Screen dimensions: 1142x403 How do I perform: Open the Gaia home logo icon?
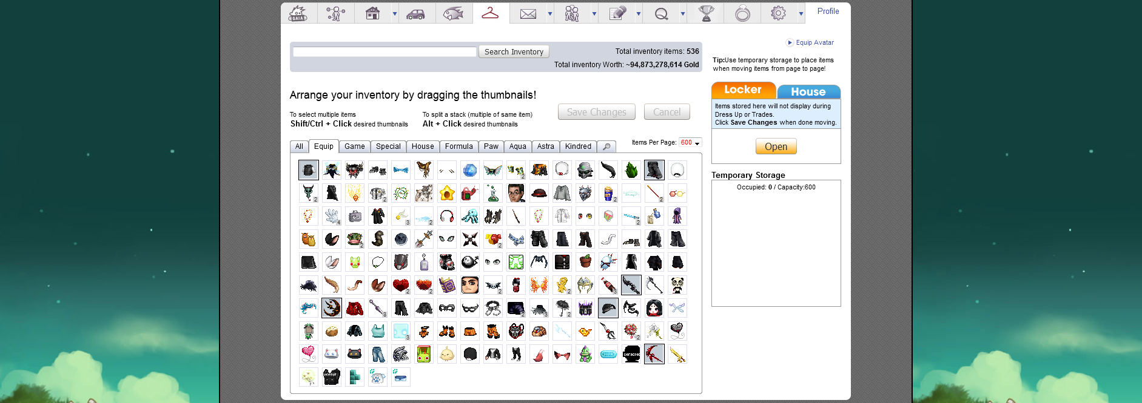298,13
